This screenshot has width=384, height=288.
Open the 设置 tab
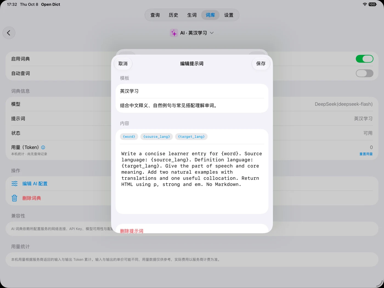[x=229, y=15]
